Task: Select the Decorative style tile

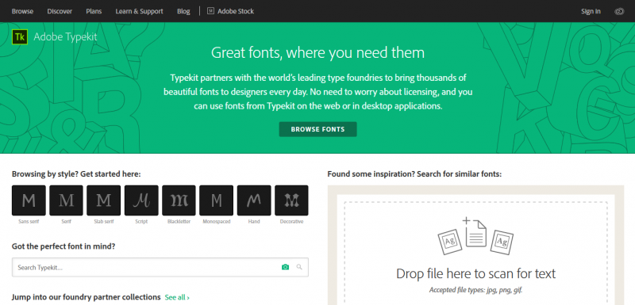Action: [291, 200]
